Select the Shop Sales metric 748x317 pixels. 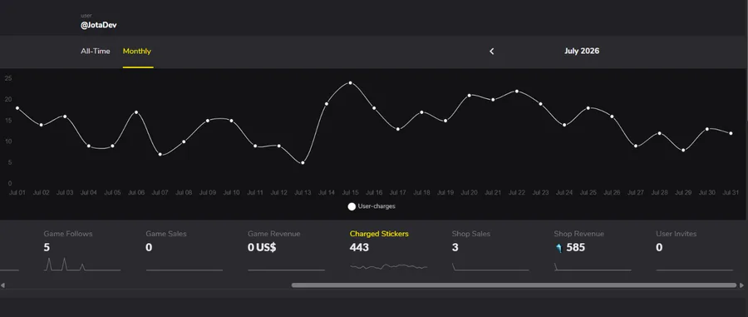click(490, 252)
